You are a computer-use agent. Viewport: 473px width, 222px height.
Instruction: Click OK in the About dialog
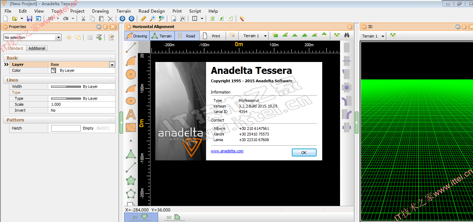pyautogui.click(x=304, y=152)
